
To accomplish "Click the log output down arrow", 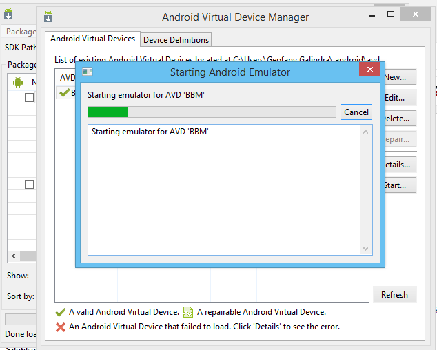I will (365, 248).
